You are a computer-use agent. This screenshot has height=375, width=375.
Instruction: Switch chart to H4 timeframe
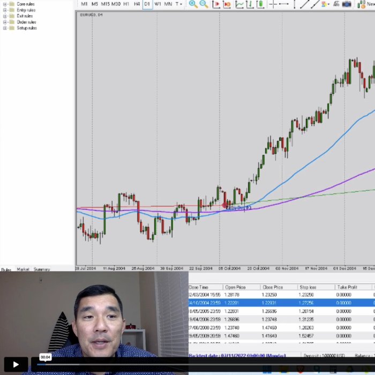[137, 4]
